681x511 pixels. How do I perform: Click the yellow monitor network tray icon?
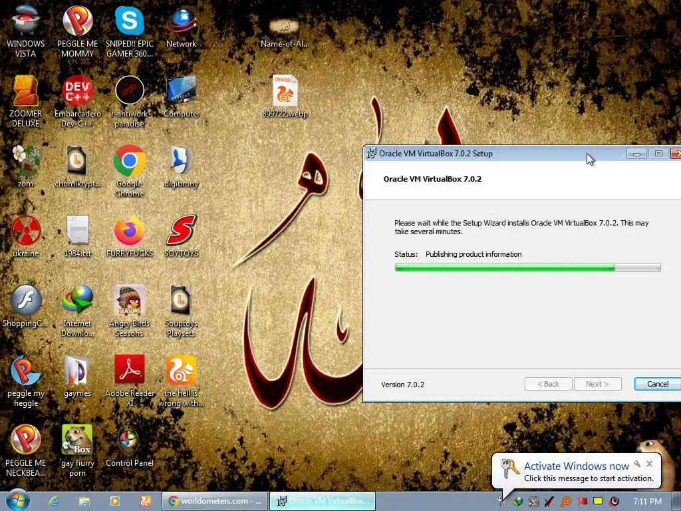(x=598, y=501)
